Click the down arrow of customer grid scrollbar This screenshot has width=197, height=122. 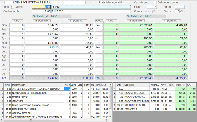point(110,117)
